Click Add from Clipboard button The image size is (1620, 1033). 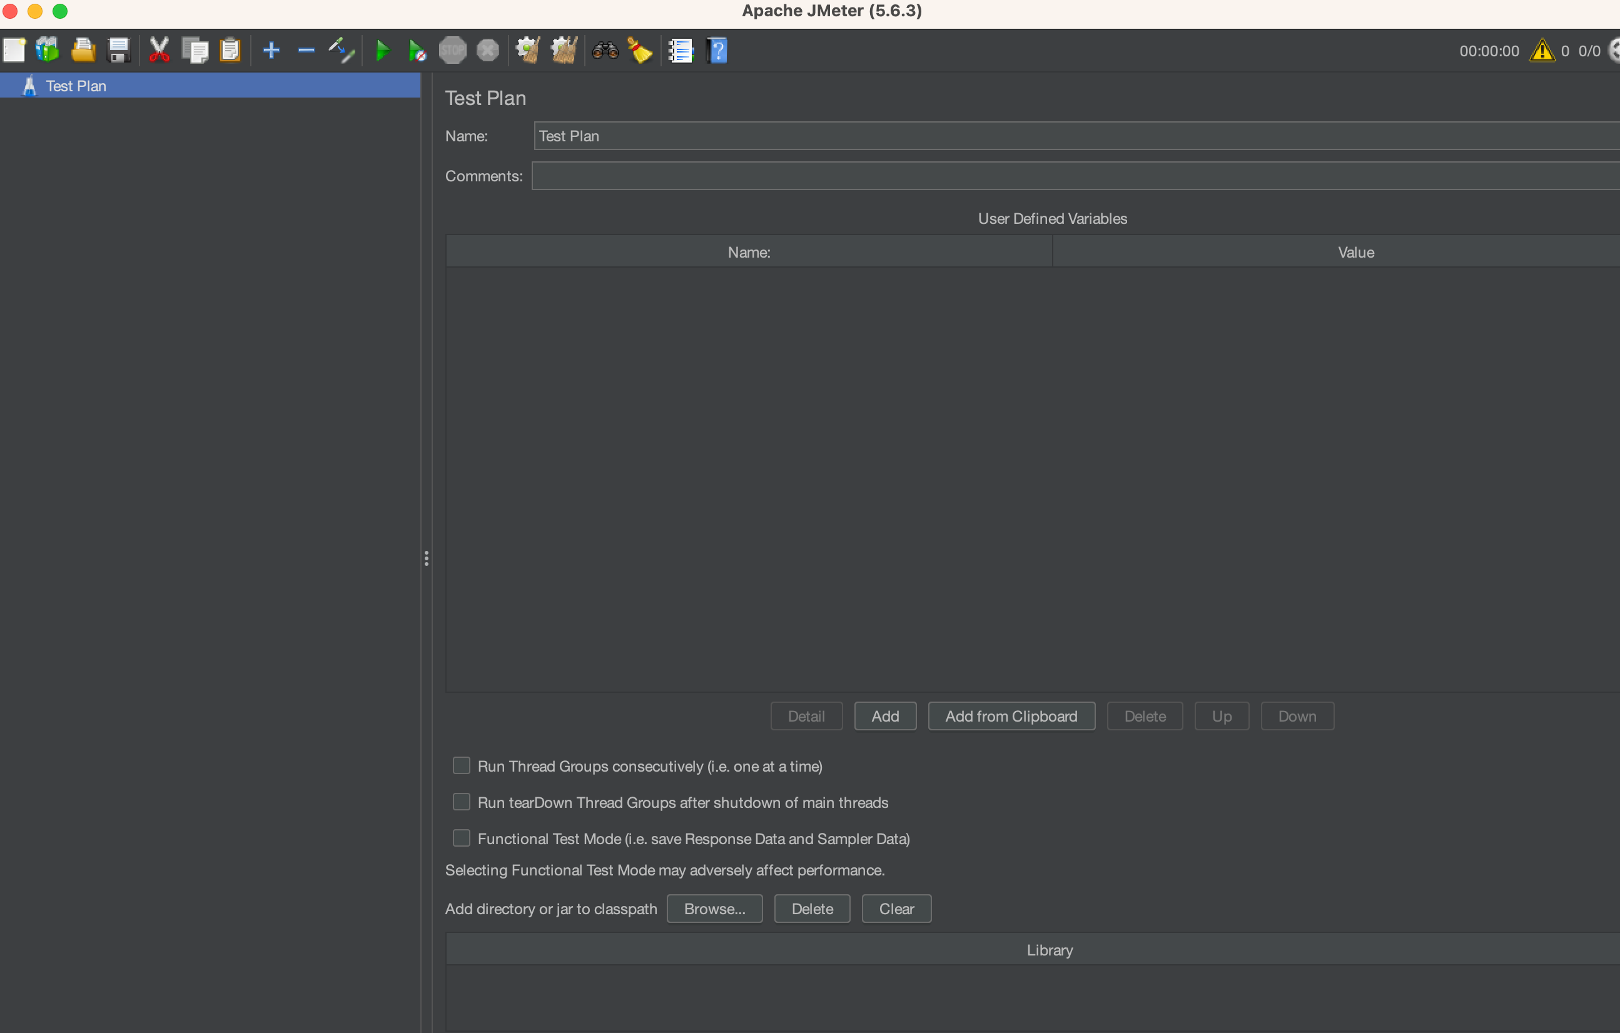tap(1011, 716)
